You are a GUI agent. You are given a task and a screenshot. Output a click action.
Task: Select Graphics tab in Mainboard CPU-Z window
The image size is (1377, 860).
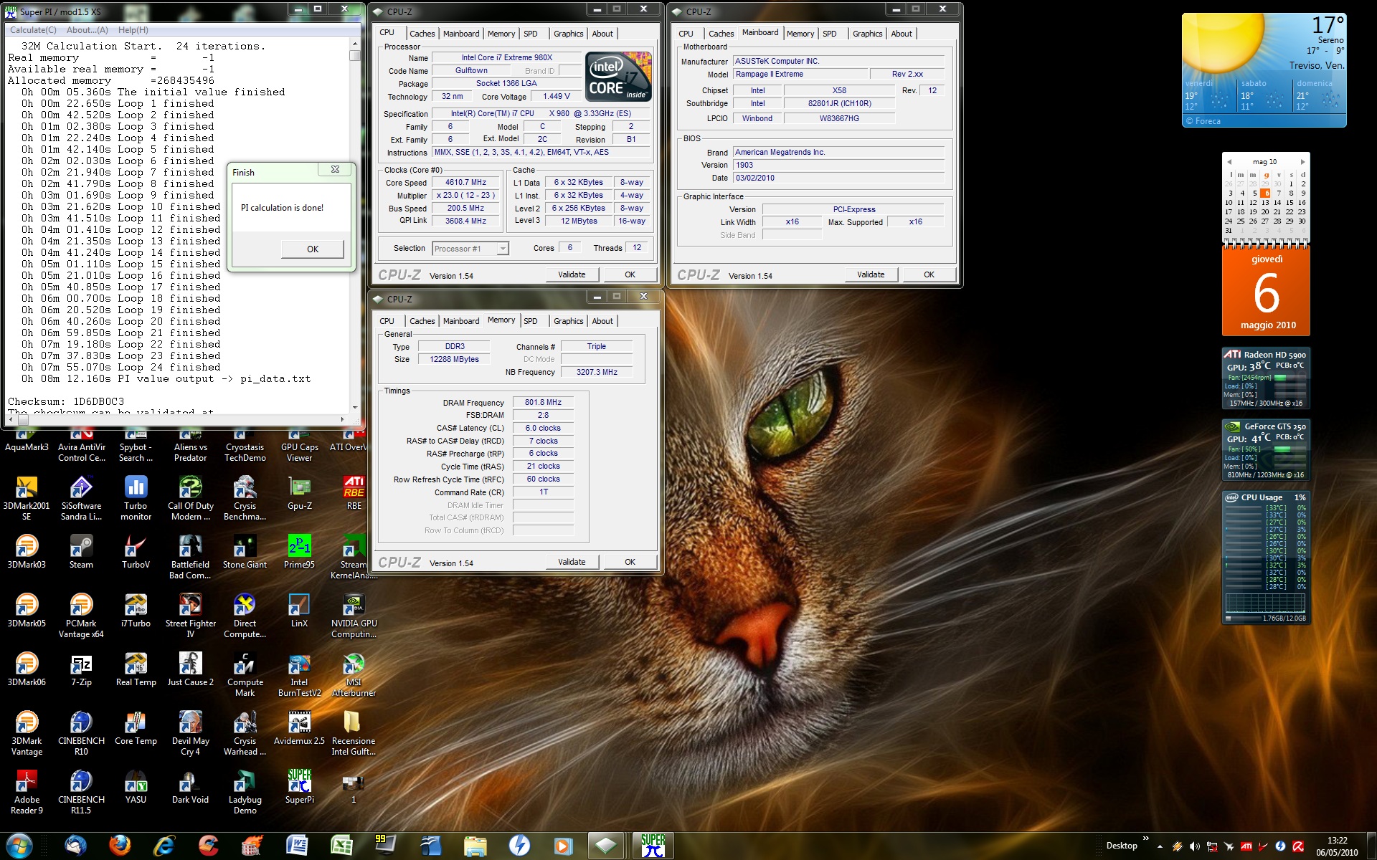tap(867, 34)
